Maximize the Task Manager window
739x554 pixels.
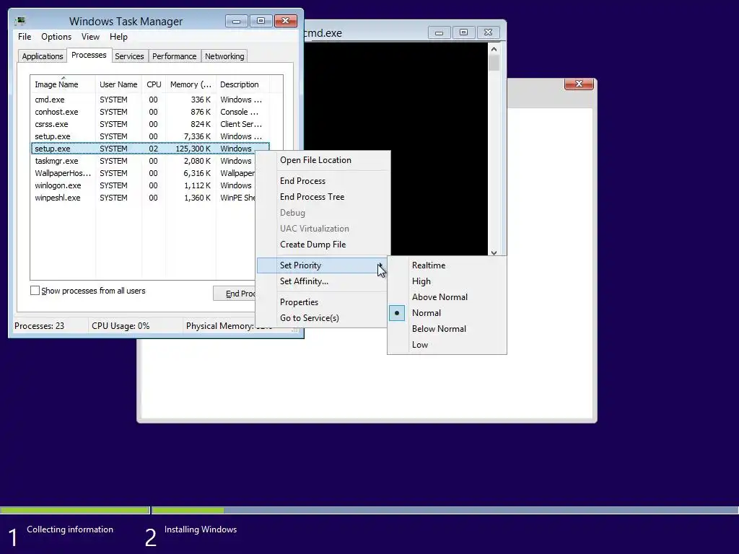(261, 21)
